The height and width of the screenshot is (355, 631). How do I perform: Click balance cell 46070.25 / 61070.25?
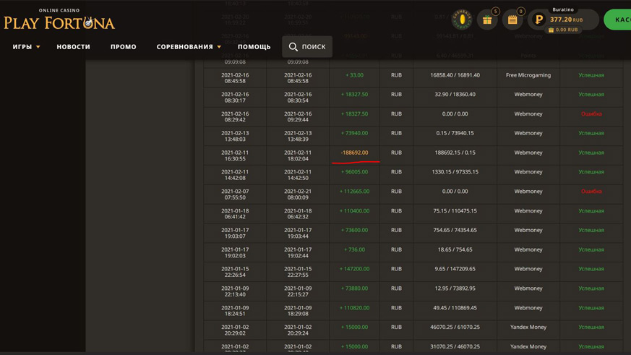pos(455,328)
